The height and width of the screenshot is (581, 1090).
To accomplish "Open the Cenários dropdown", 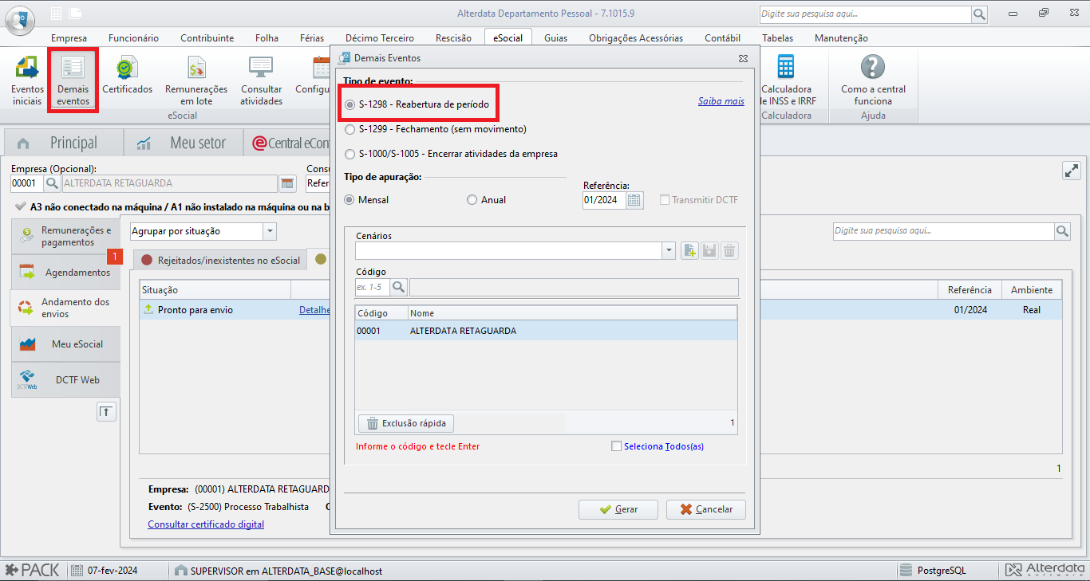I will coord(669,251).
